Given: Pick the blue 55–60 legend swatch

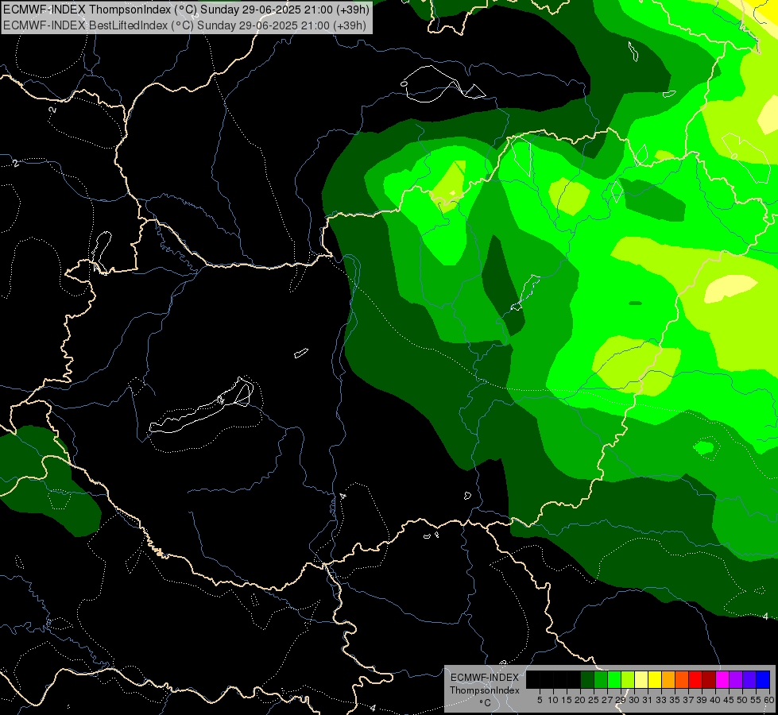Looking at the screenshot, I should pos(763,679).
